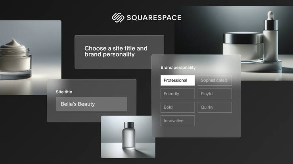Choose the Quirky personality option
The height and width of the screenshot is (164, 293).
pyautogui.click(x=215, y=107)
